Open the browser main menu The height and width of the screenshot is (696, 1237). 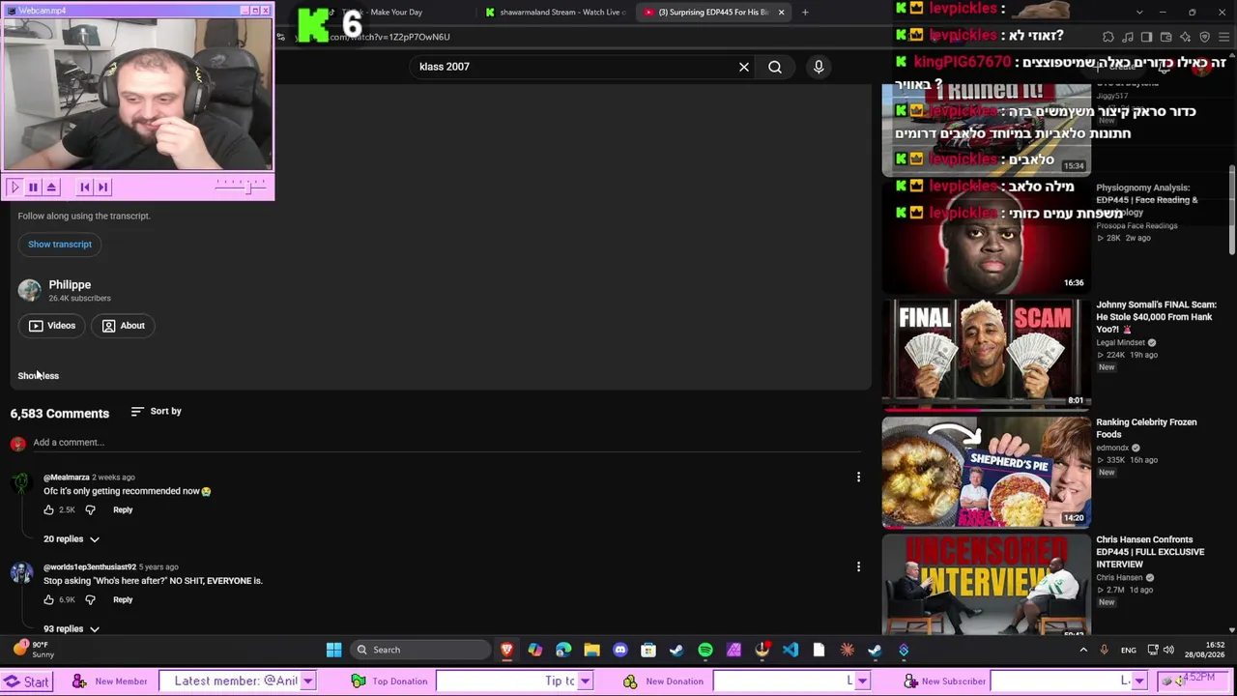click(x=1224, y=37)
